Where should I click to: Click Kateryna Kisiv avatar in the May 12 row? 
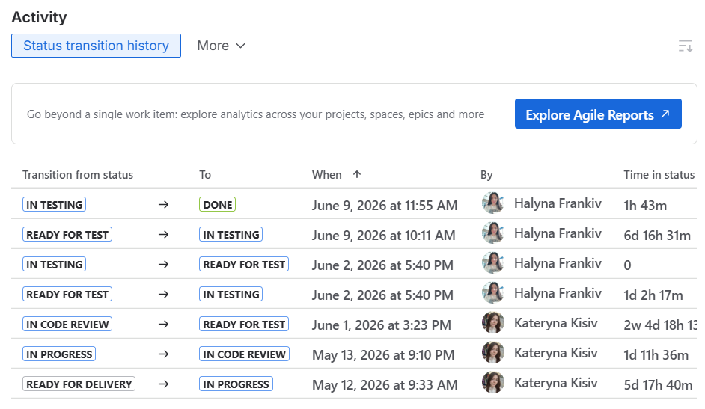493,383
